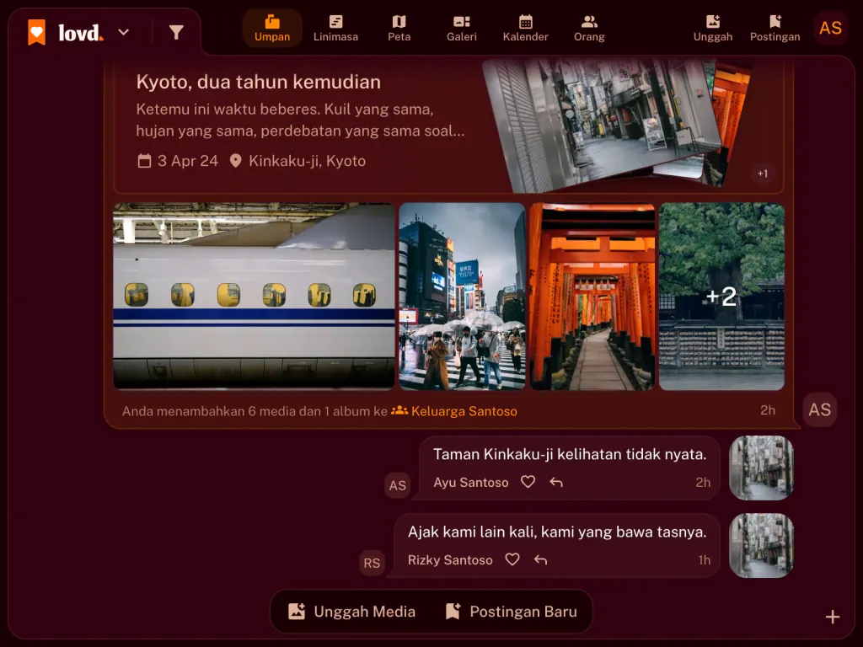
Task: Show the +2 more photos tile
Action: [721, 297]
